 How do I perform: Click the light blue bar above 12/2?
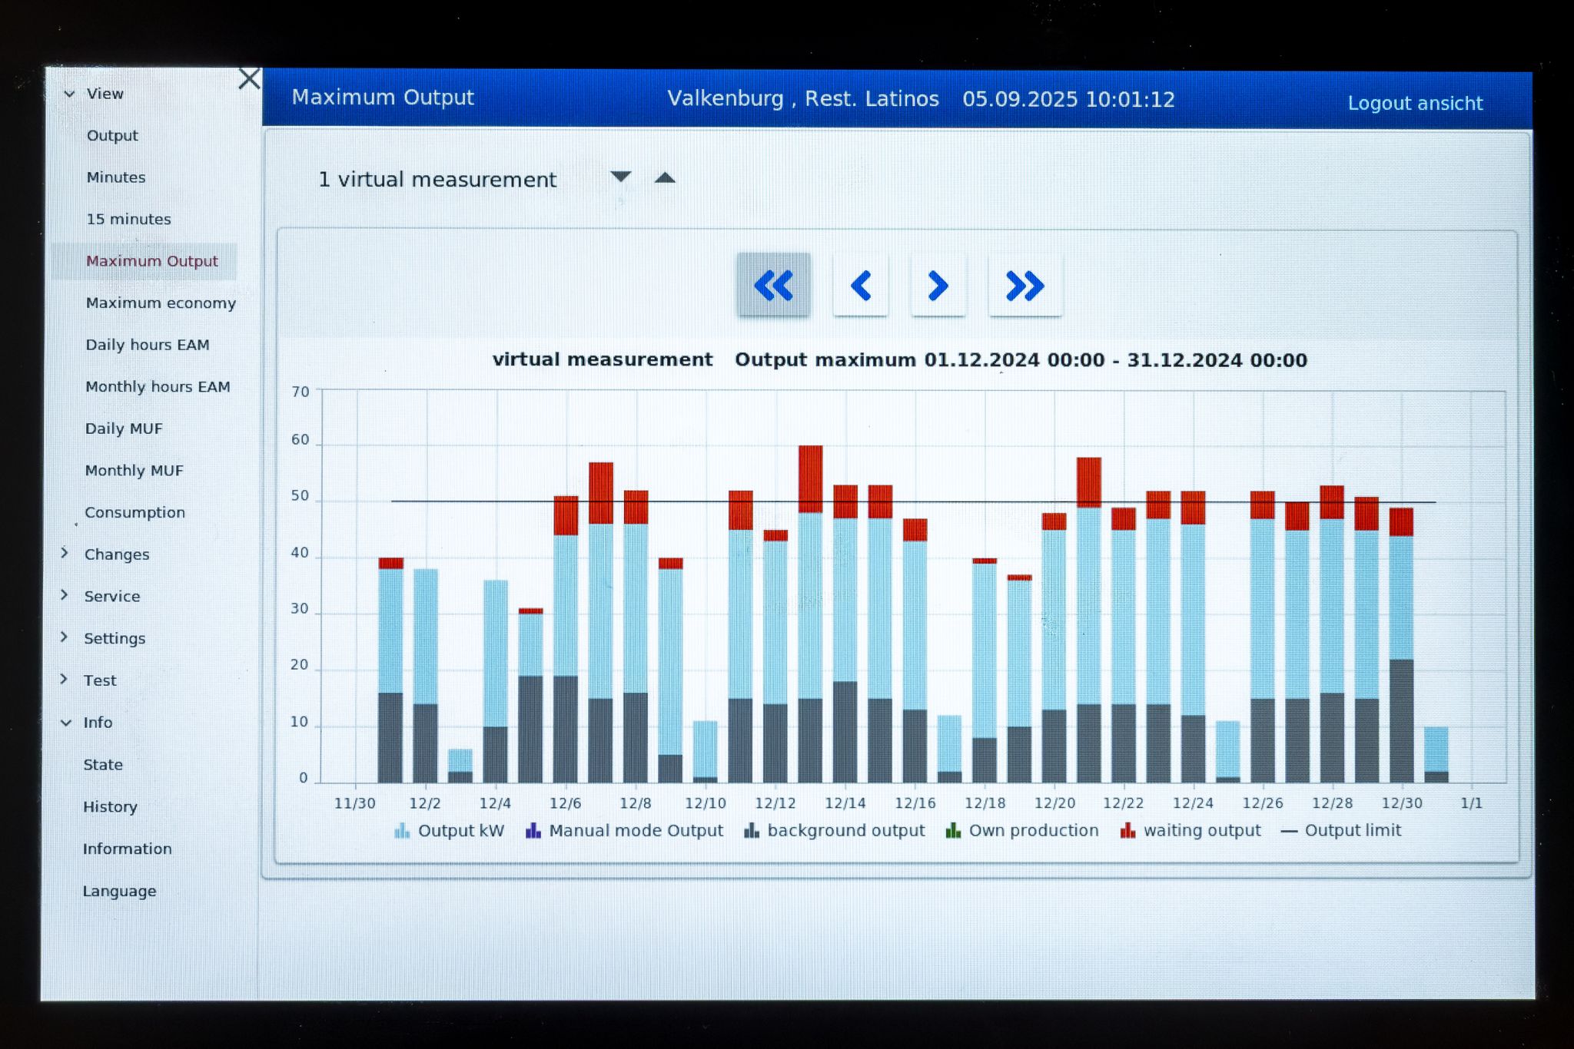(426, 636)
